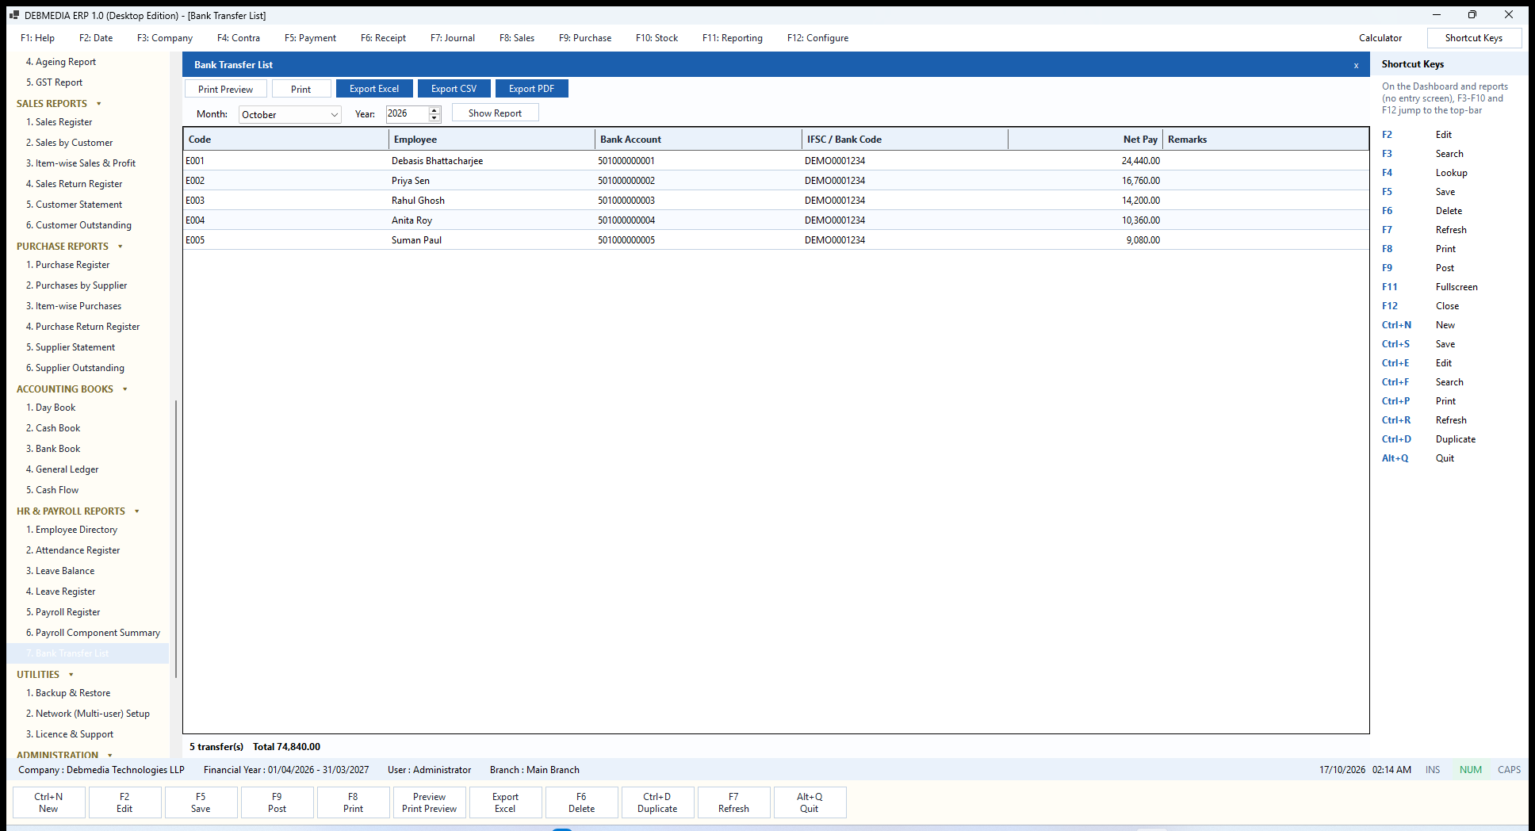Expand the ADMINISTRATION section arrow
The height and width of the screenshot is (831, 1535).
[110, 755]
